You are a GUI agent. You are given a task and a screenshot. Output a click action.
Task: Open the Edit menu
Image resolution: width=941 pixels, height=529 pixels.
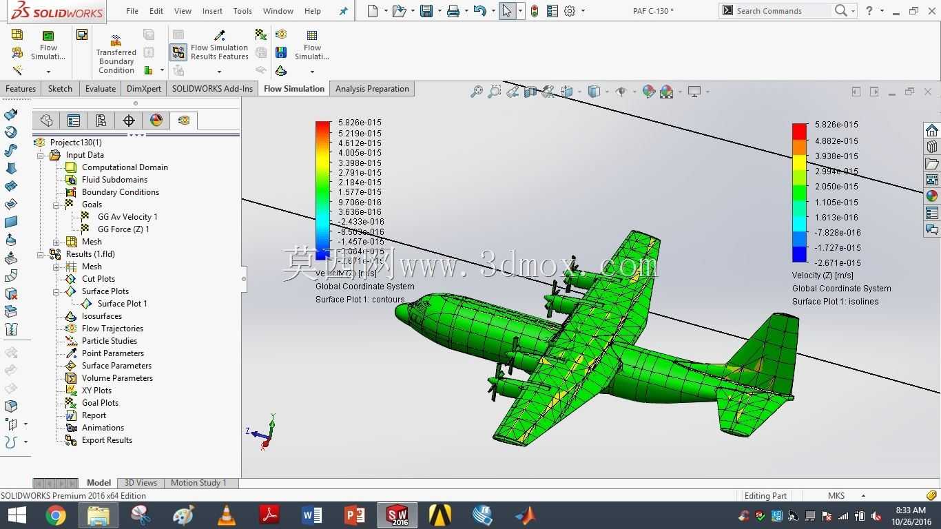point(156,11)
